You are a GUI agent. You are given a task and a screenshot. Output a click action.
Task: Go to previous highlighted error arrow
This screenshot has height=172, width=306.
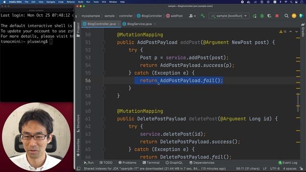(291, 32)
